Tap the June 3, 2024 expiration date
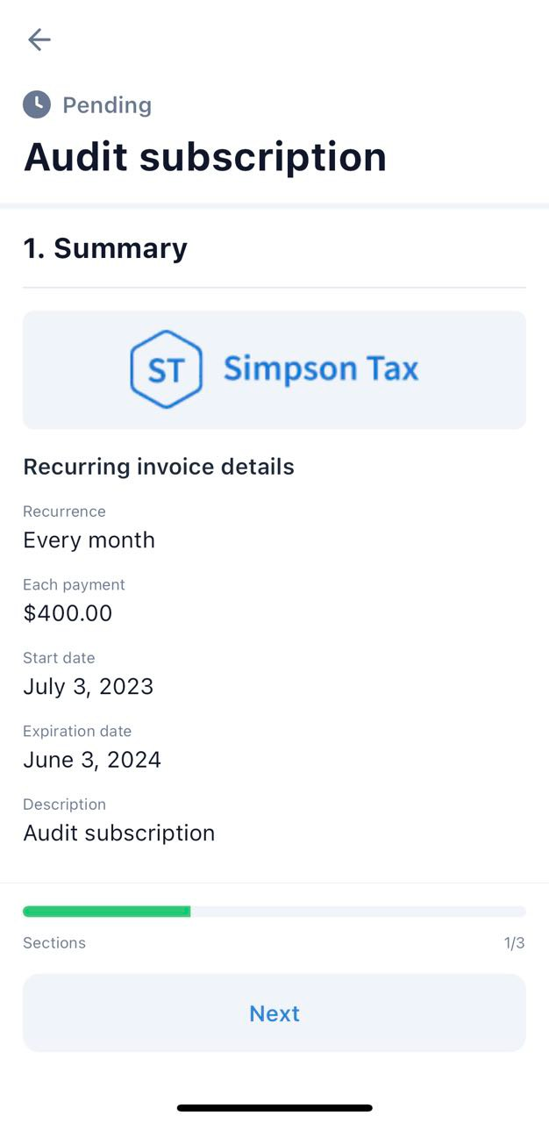Screen dimensions: 549x1123 92,760
